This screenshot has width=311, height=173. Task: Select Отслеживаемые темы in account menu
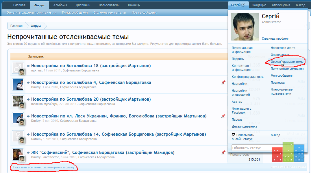287,62
